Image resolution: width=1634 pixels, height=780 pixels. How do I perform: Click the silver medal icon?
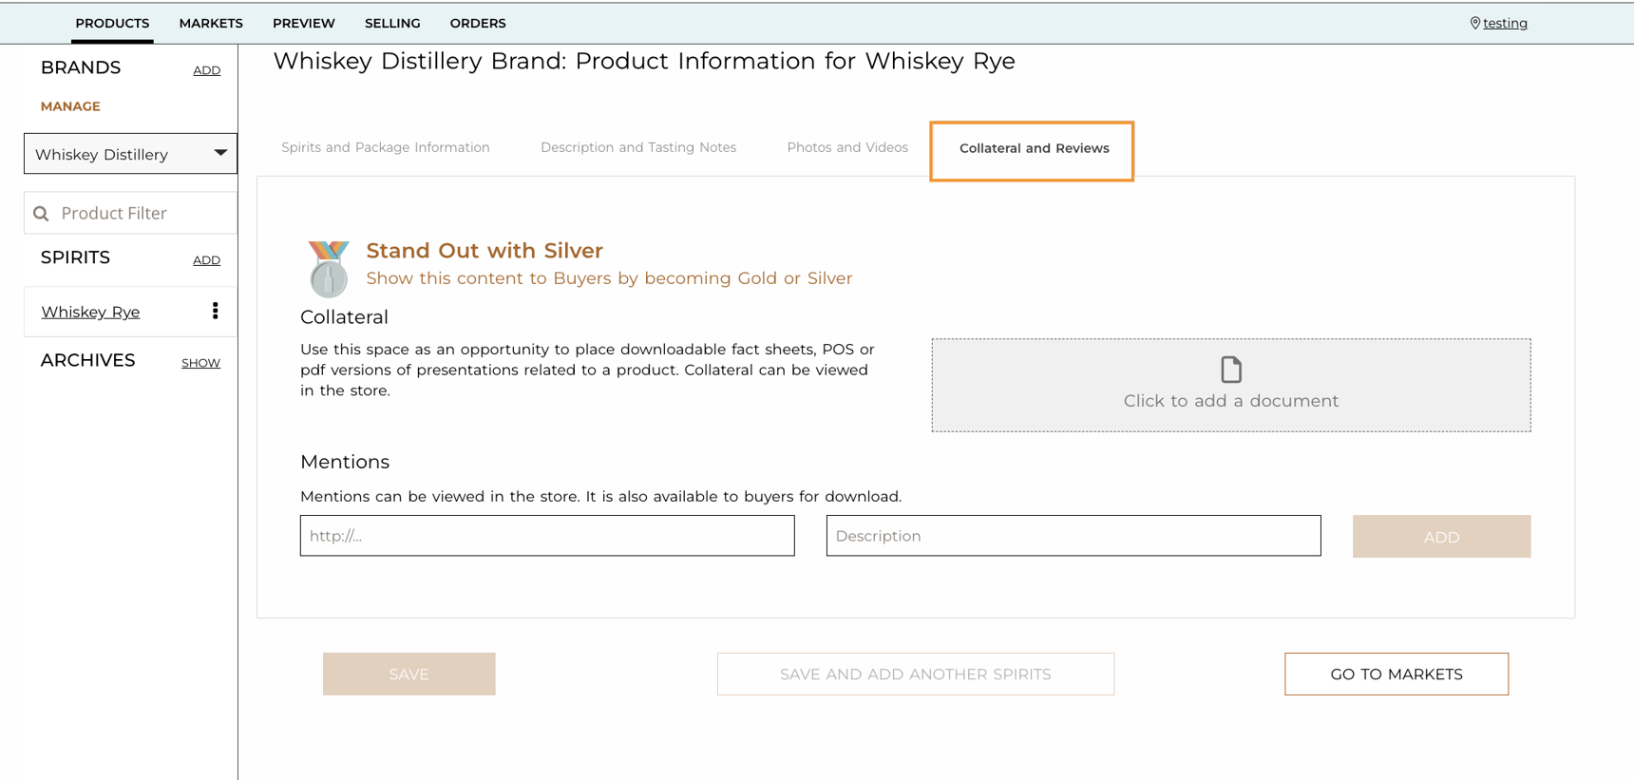(x=329, y=268)
